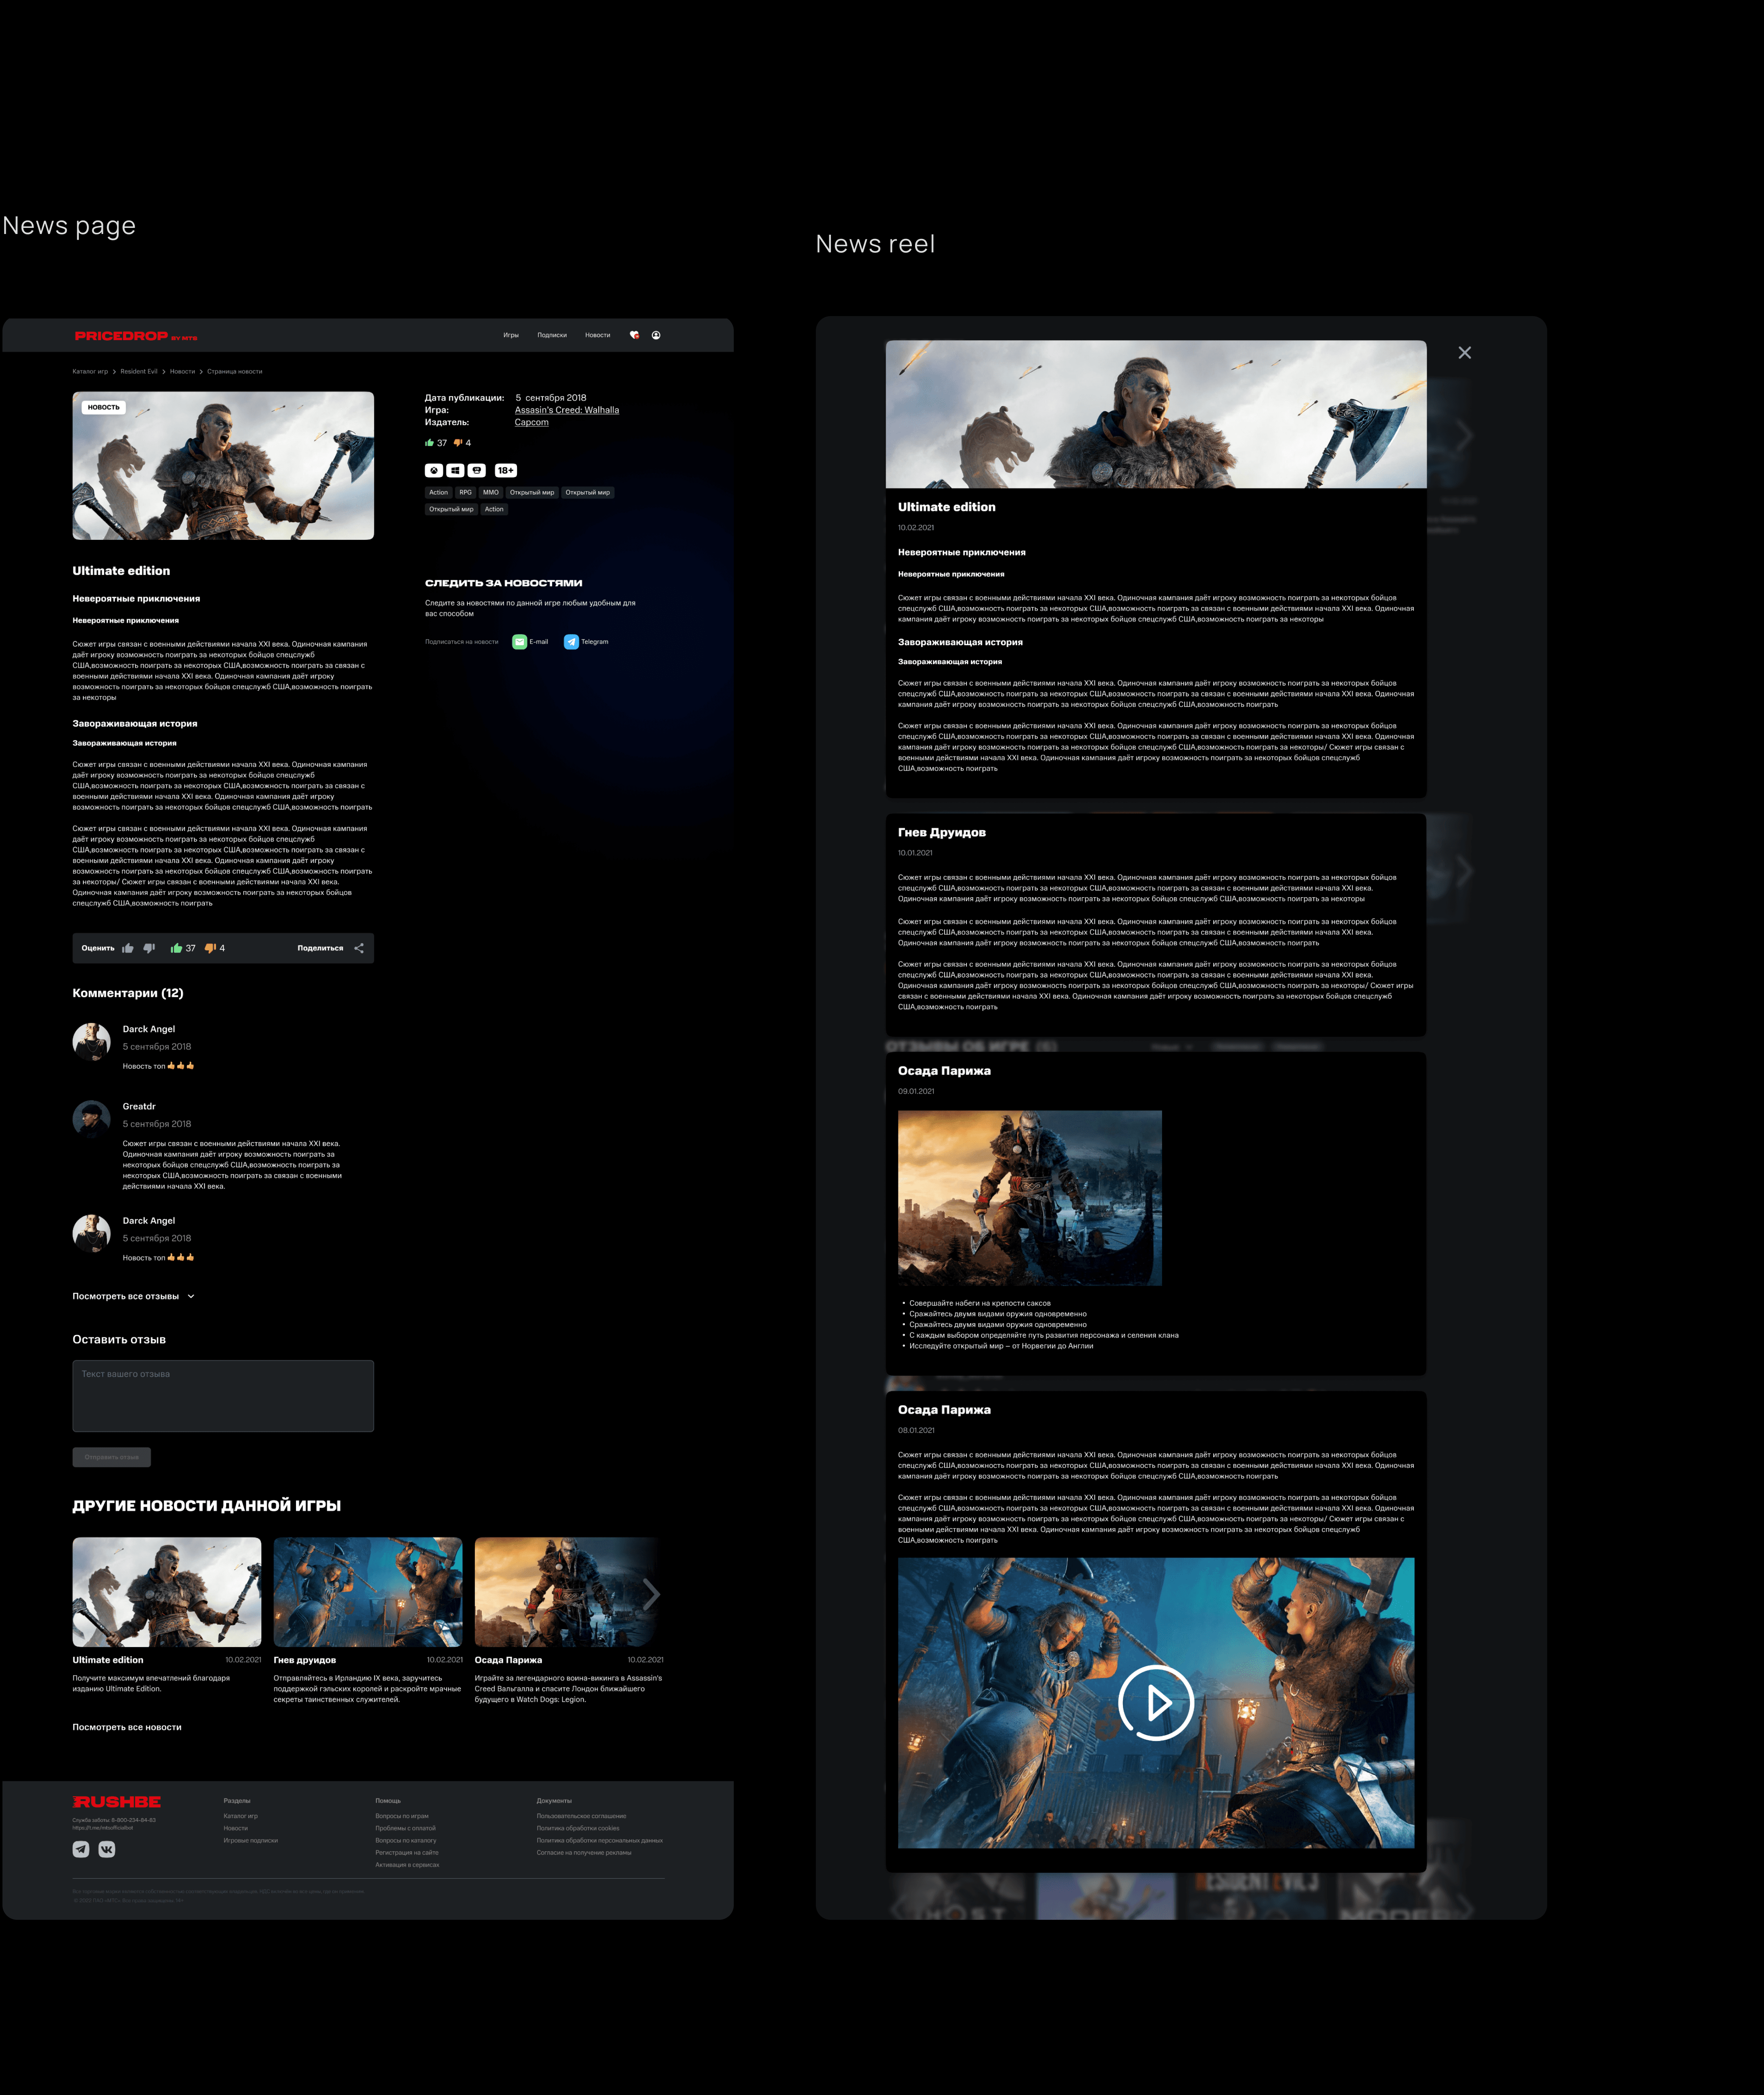Click the 18+ age rating badge
This screenshot has height=2095, width=1764.
[x=506, y=470]
